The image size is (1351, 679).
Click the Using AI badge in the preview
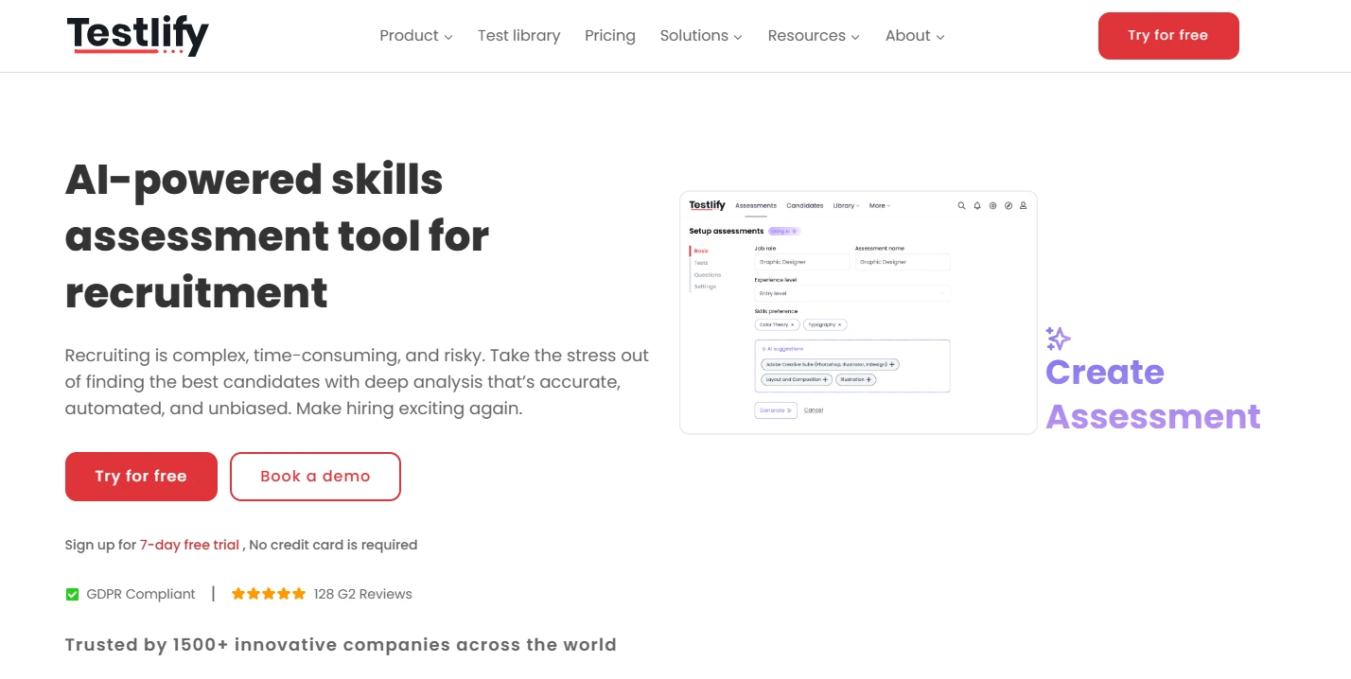tap(784, 231)
